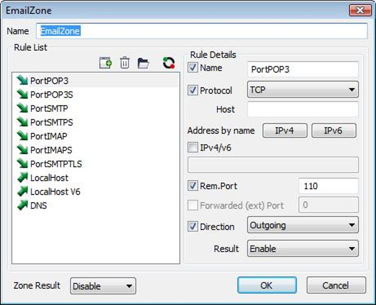Select the PortSMTP rule text
Screen dimensions: 376x305
point(49,109)
